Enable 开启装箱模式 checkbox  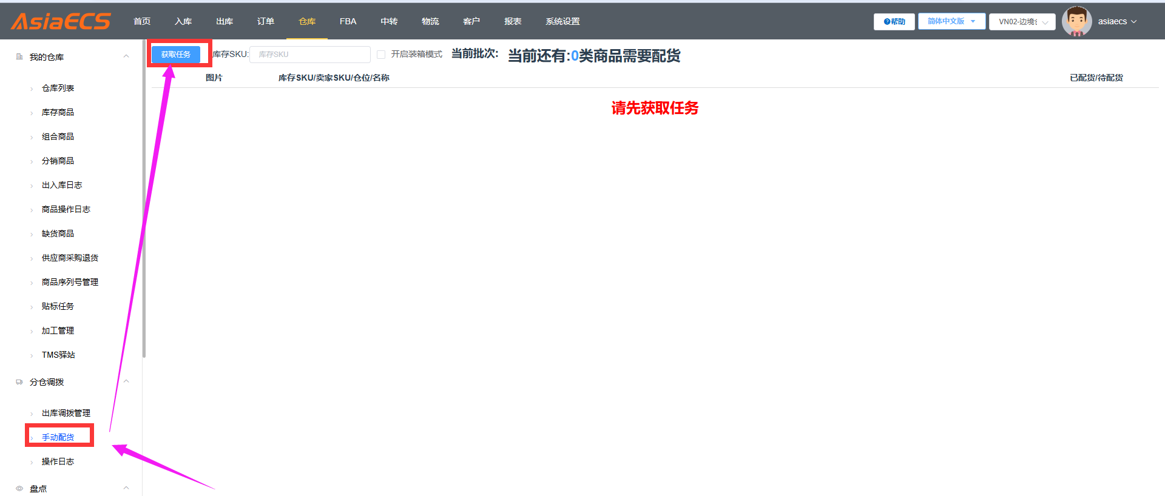click(x=381, y=55)
